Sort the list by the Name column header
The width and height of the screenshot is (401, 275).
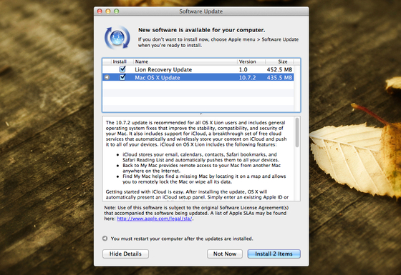coord(185,61)
